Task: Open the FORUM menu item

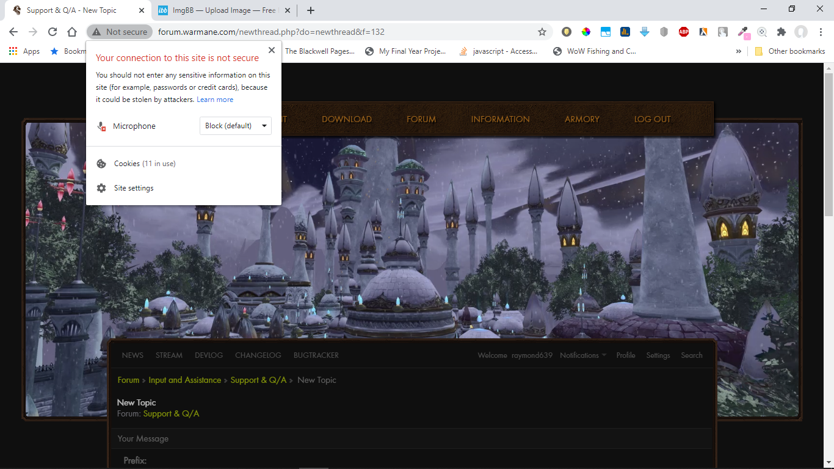Action: point(421,119)
